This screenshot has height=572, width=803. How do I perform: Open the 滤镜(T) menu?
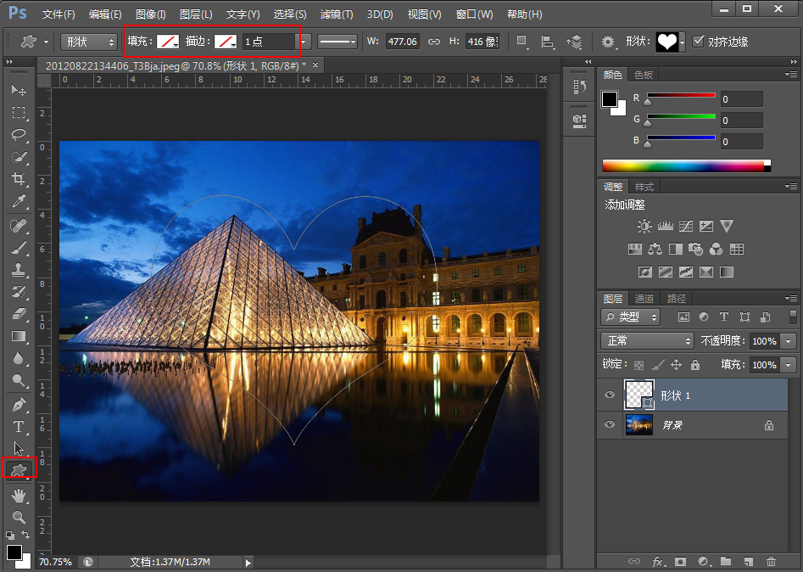pos(337,14)
